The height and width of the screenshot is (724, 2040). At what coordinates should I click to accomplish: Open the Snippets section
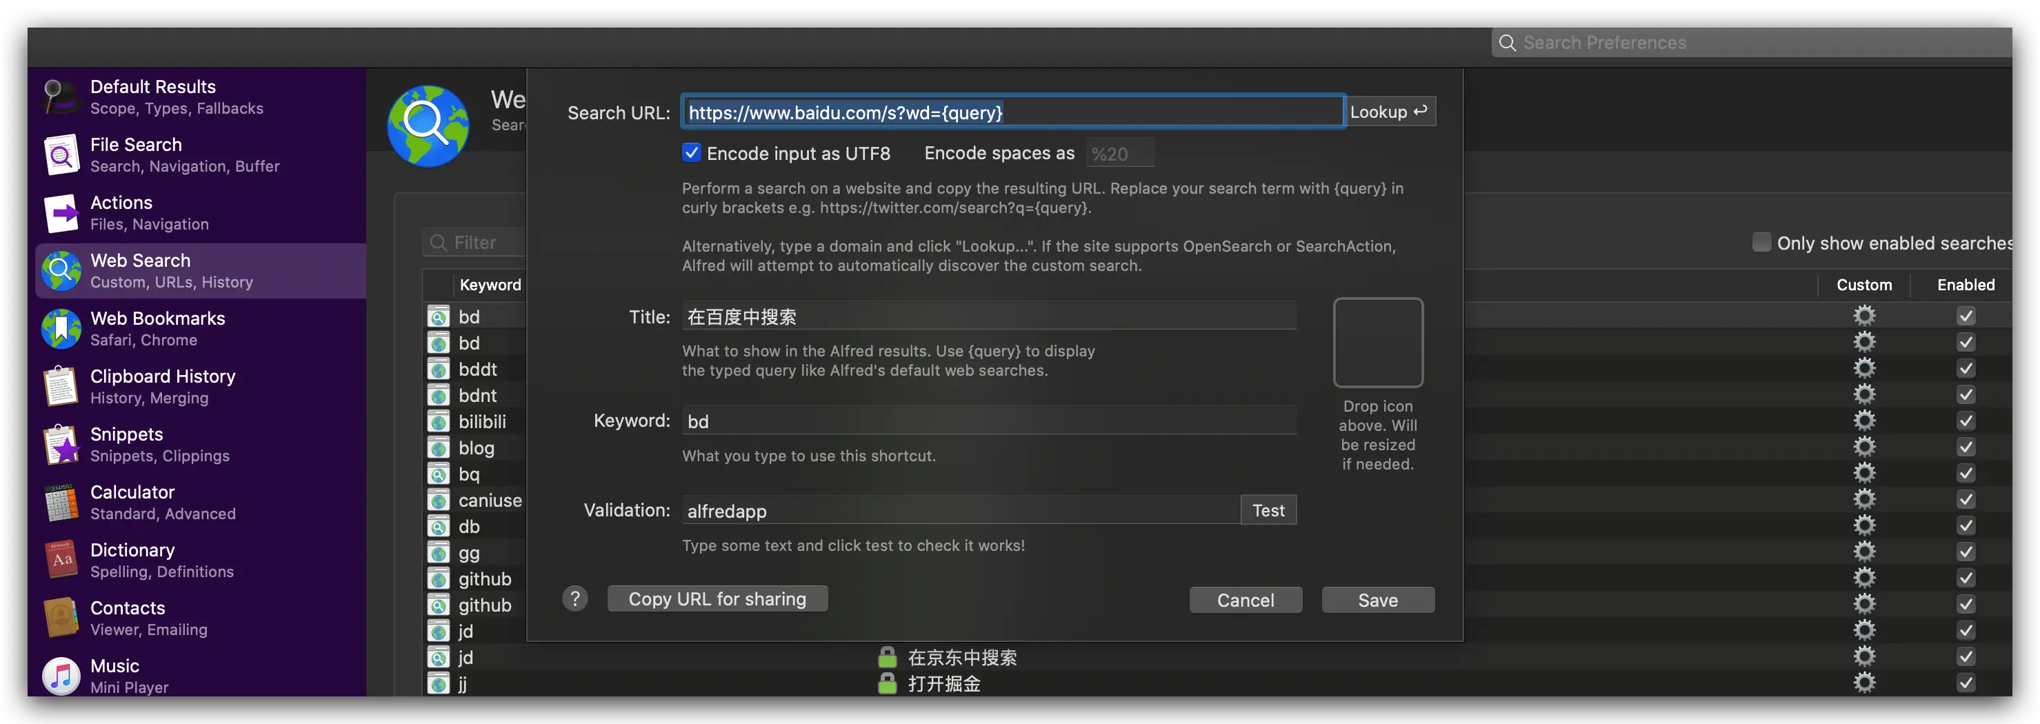coord(201,443)
